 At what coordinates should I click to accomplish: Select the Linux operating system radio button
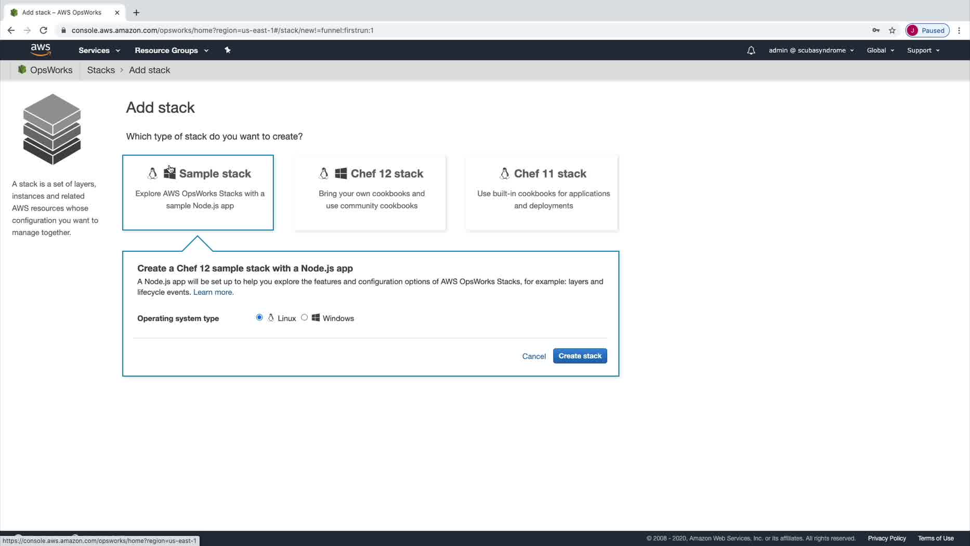click(259, 317)
